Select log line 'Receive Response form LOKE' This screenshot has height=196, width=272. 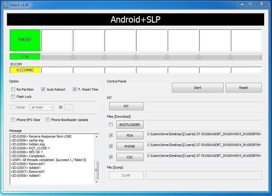click(x=41, y=136)
